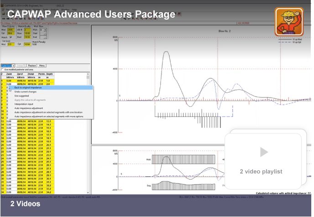Image resolution: width=314 pixels, height=217 pixels.
Task: Click the '2 Videos' caption
Action: tap(25, 204)
